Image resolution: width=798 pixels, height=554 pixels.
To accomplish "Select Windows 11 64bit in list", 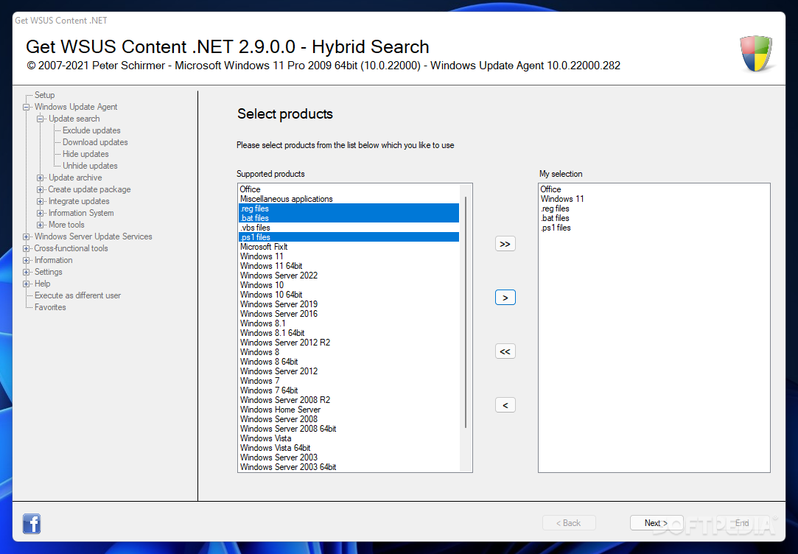I will (349, 266).
